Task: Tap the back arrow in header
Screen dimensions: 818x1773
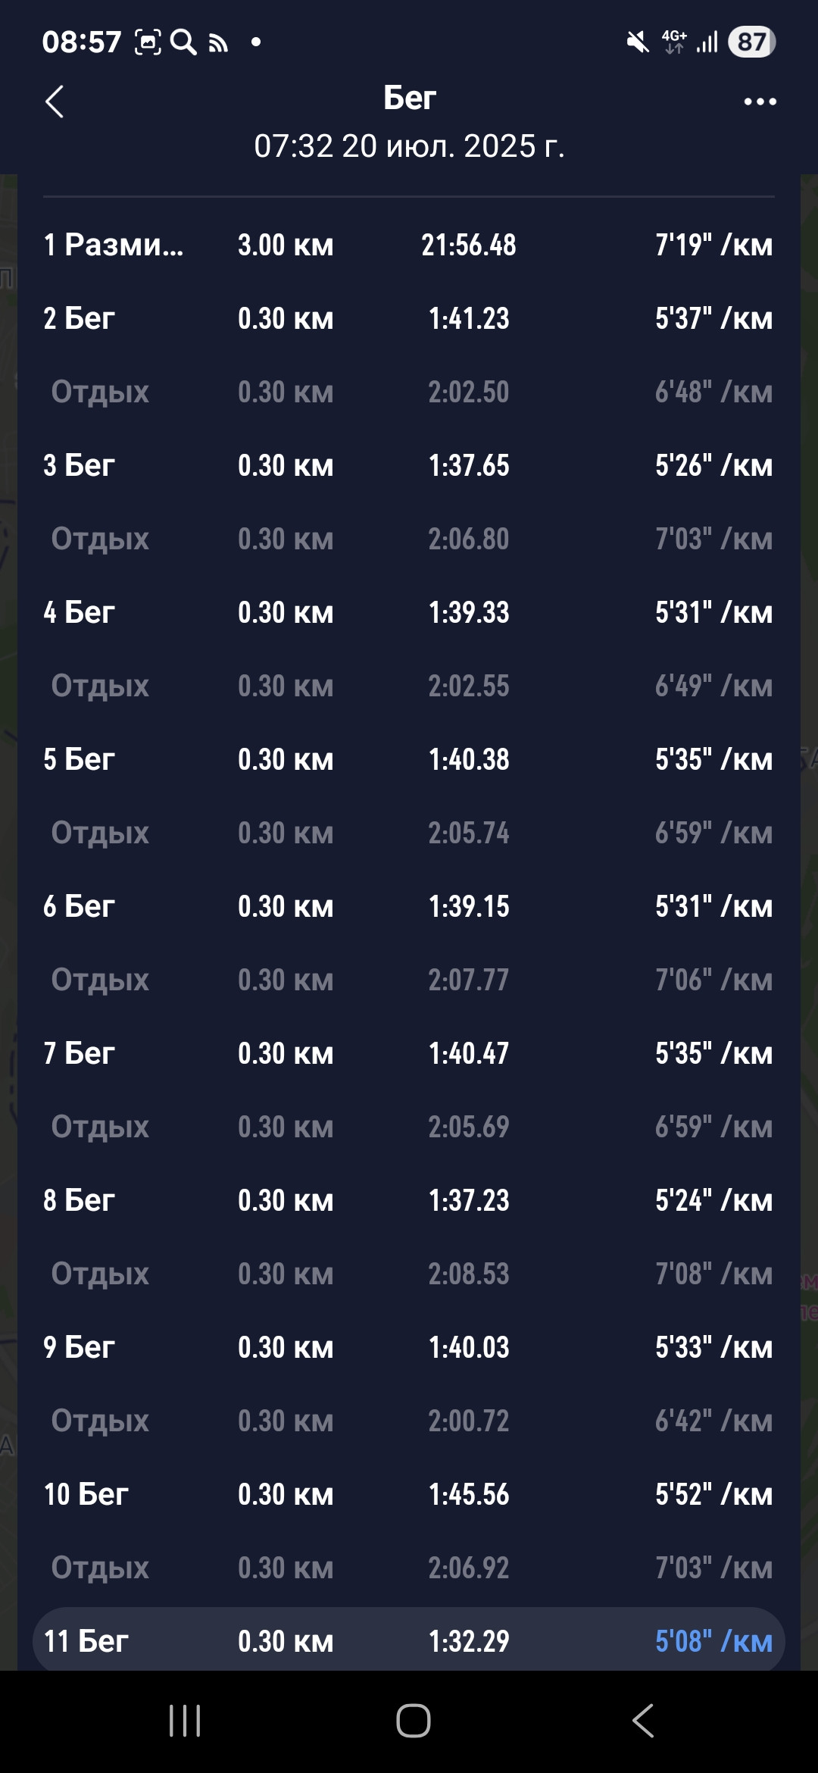Action: coord(55,102)
